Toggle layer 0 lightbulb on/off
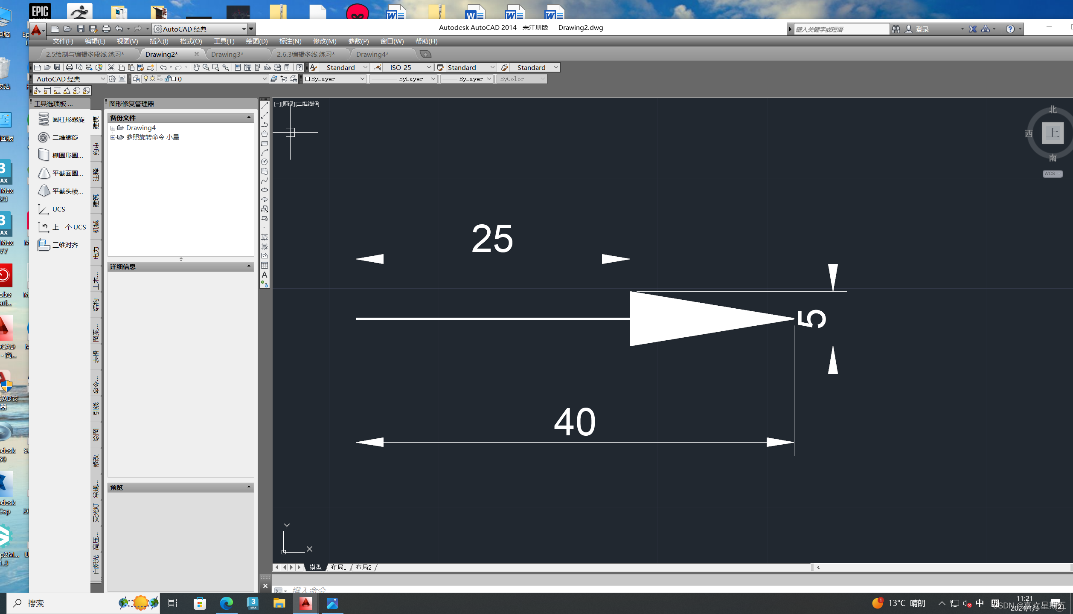Viewport: 1073px width, 614px height. coord(146,78)
